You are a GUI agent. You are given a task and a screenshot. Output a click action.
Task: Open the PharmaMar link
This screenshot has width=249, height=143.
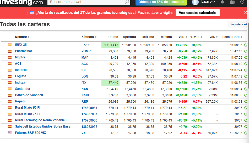(x=24, y=51)
